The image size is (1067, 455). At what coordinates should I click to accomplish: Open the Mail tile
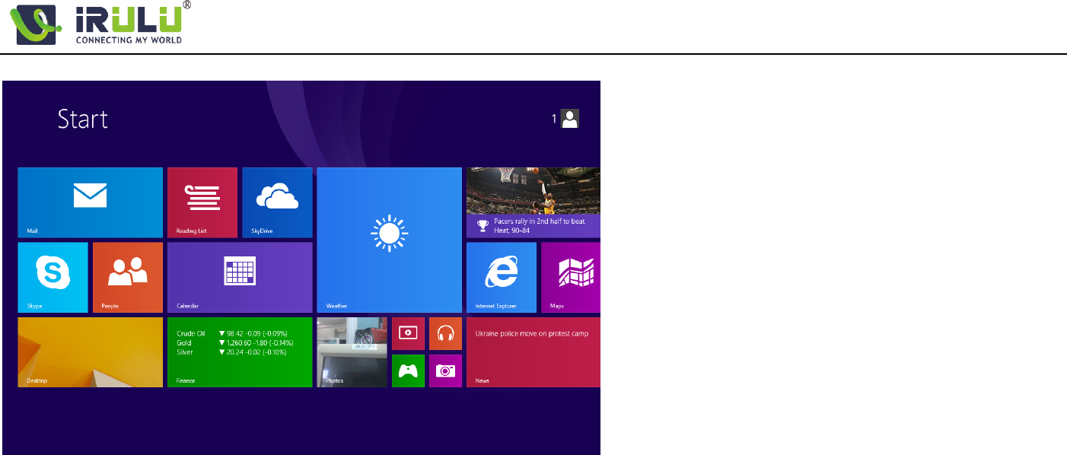pos(90,202)
